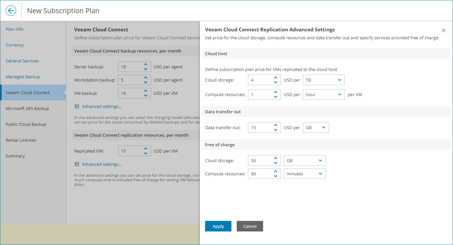
Task: Open the Microsoft 365 Backup section
Action: [27, 108]
